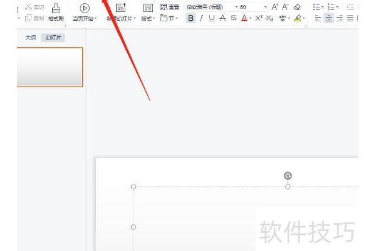Open the font size dropdown arrow
This screenshot has width=376, height=251.
(x=265, y=7)
